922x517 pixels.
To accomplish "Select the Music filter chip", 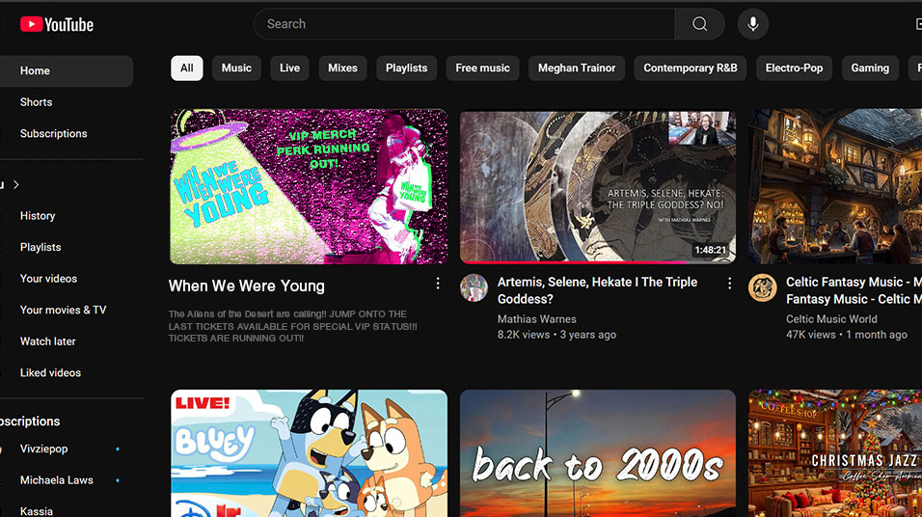I will tap(236, 68).
